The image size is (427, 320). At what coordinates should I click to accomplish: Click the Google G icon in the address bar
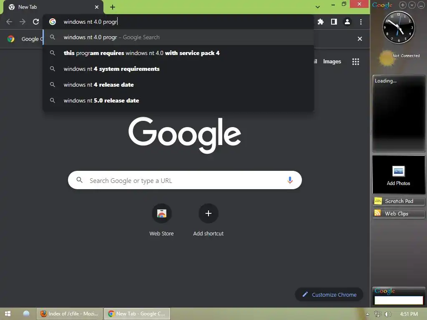click(53, 22)
